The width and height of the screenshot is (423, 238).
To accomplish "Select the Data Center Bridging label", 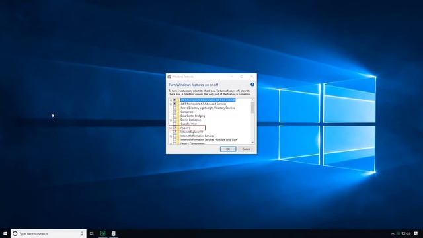I will pyautogui.click(x=192, y=116).
